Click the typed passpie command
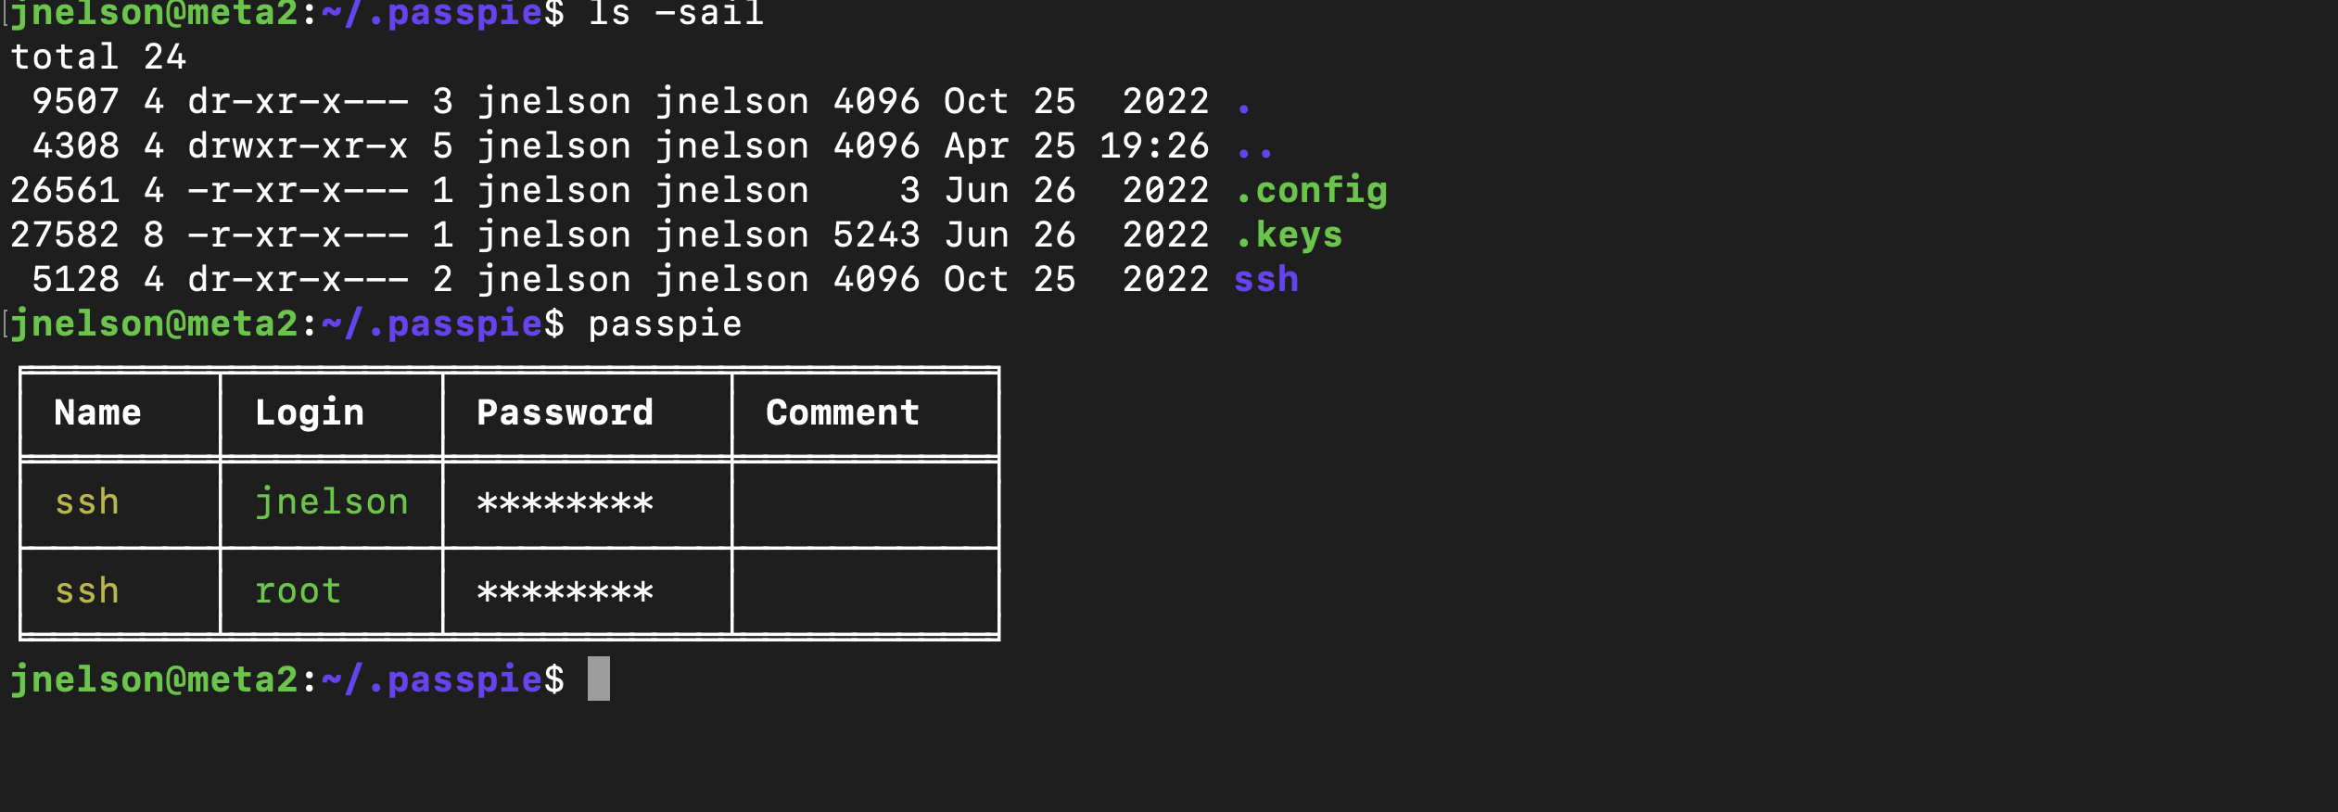This screenshot has height=812, width=2338. click(665, 325)
